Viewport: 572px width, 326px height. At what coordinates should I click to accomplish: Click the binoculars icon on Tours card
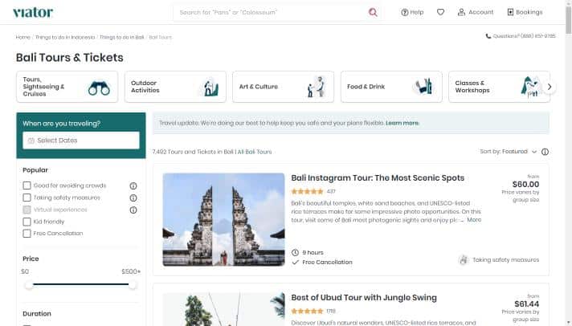tap(99, 88)
